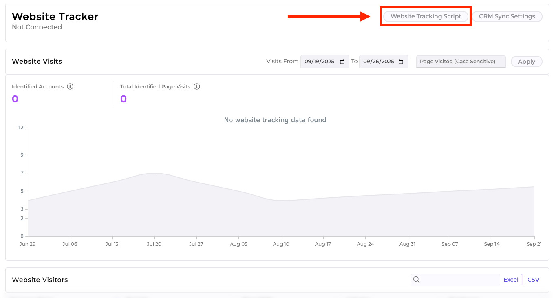Open CRM Sync Settings

(507, 16)
